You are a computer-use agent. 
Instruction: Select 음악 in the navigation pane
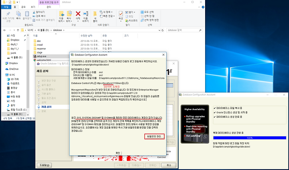pos(13,105)
